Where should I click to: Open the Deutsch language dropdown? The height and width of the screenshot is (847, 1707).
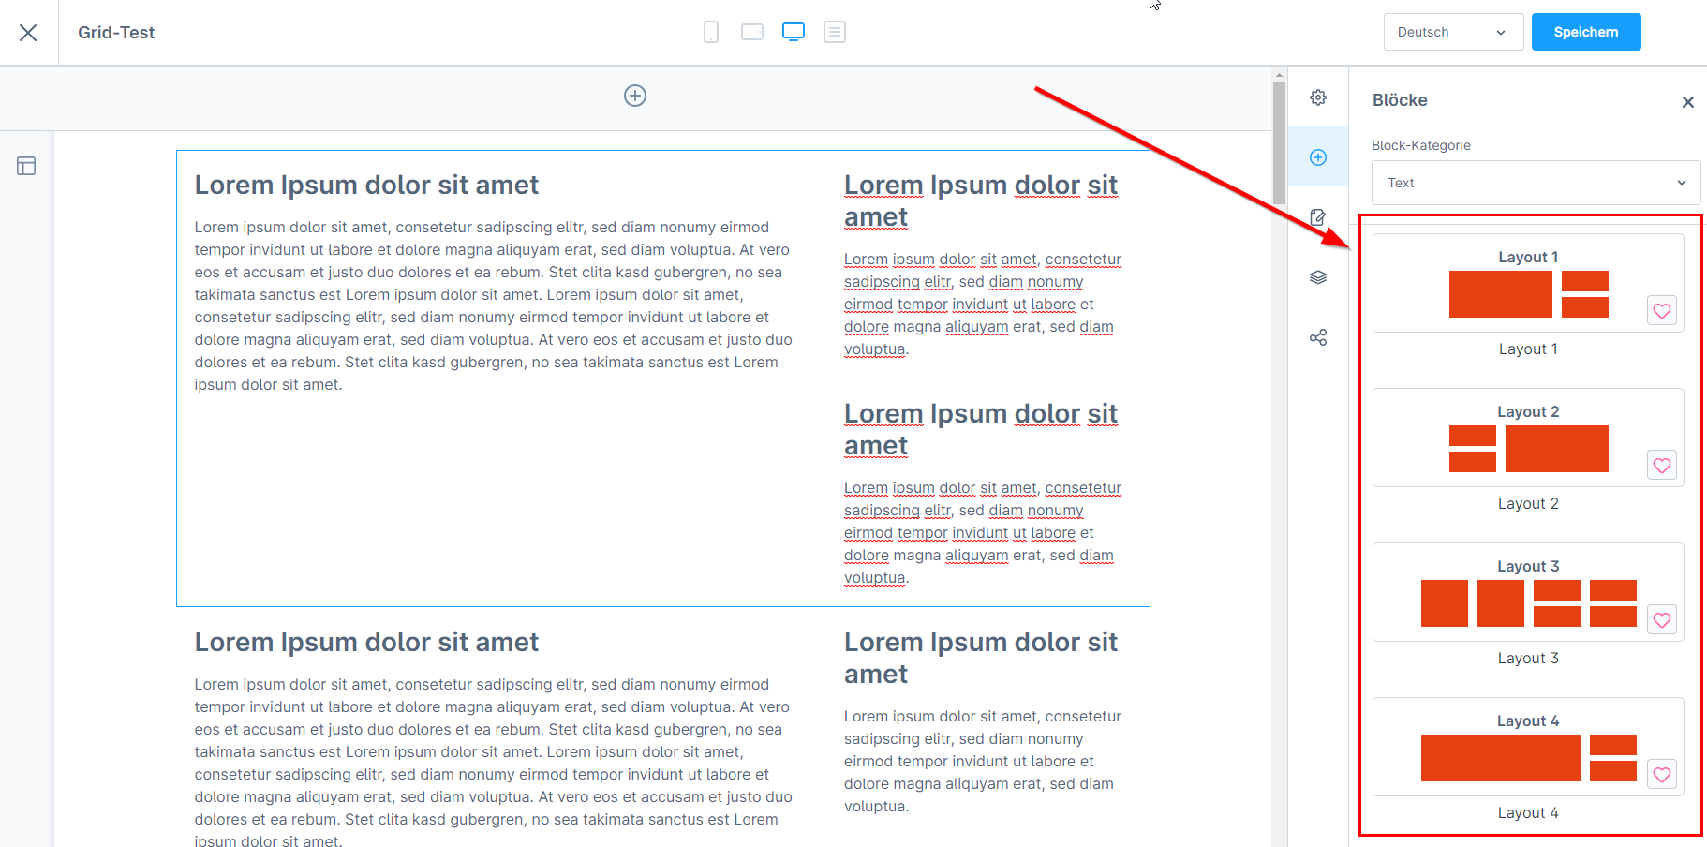(1453, 32)
